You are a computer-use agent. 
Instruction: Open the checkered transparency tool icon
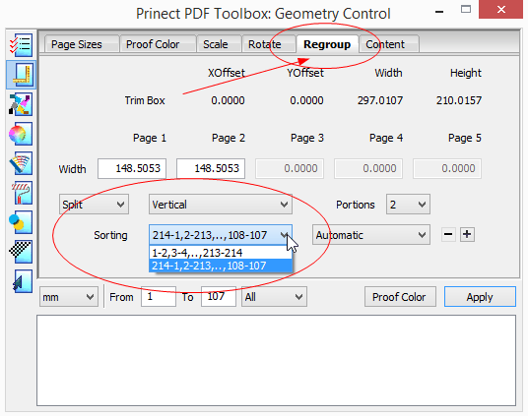pos(21,252)
